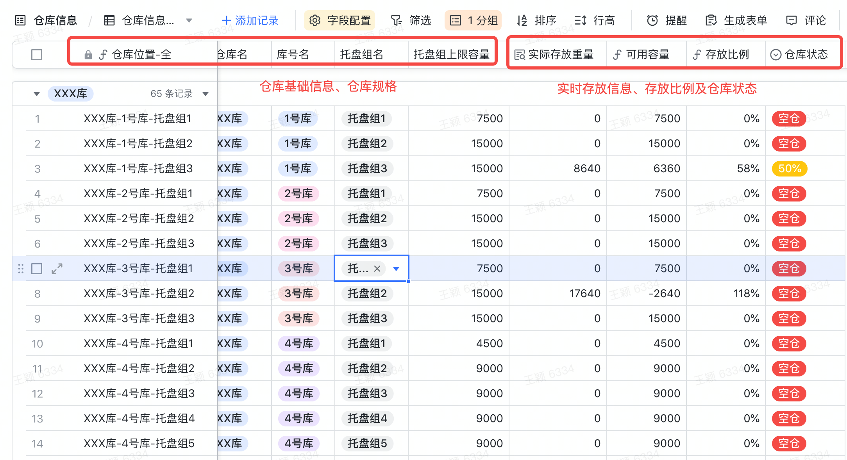
Task: Click the yellow 50% status tag
Action: (790, 169)
